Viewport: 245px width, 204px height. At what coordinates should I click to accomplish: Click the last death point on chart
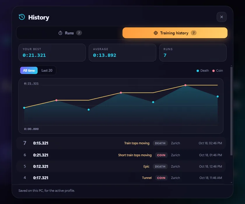(x=218, y=96)
